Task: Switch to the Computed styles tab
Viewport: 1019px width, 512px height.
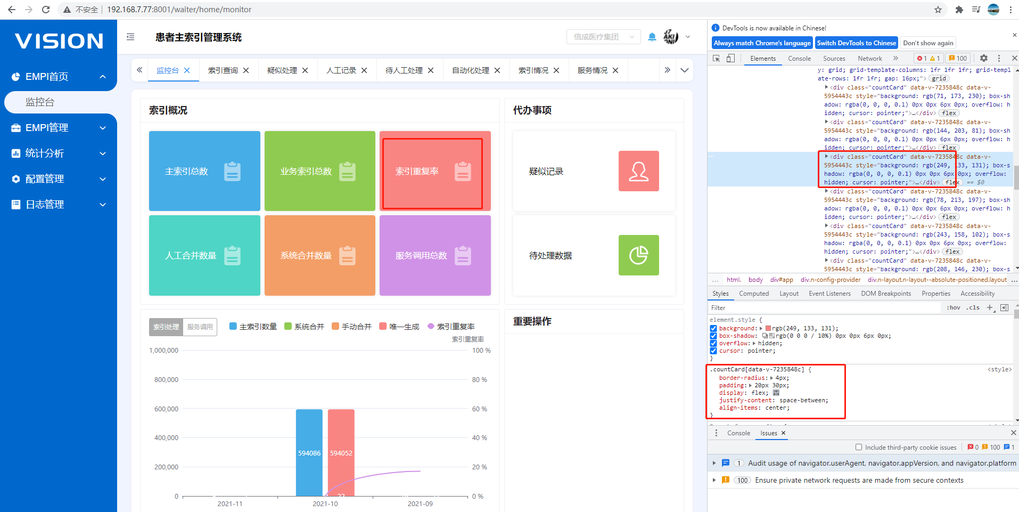Action: 754,294
